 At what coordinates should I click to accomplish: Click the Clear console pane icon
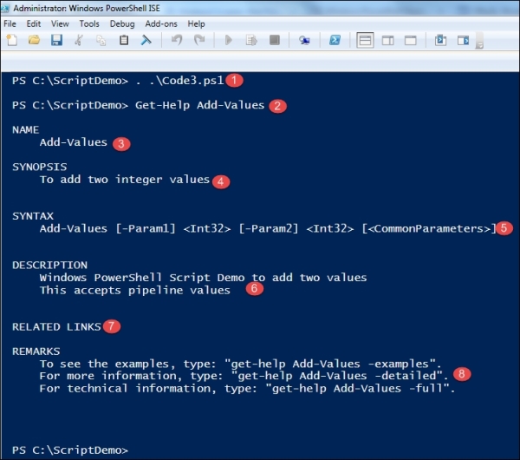[x=146, y=40]
